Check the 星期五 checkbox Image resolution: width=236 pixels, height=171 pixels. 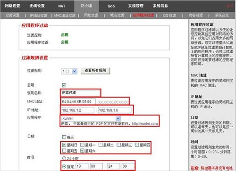coord(64,151)
